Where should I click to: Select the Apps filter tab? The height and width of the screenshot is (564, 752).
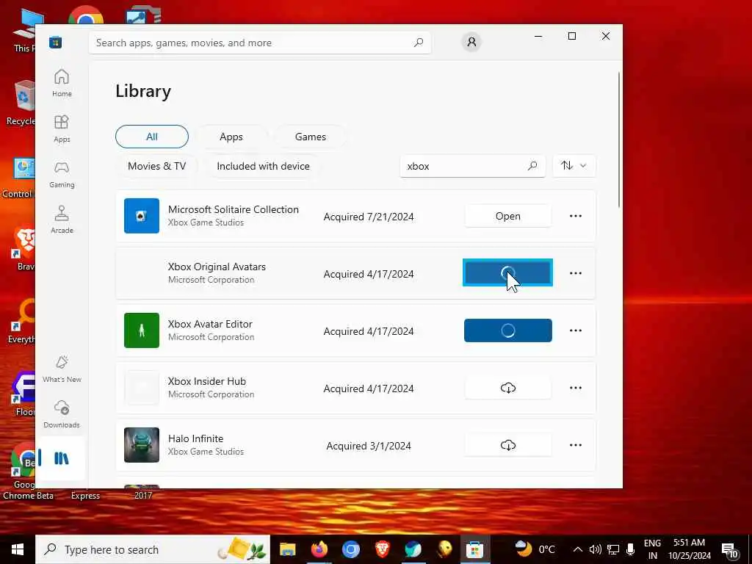coord(231,137)
